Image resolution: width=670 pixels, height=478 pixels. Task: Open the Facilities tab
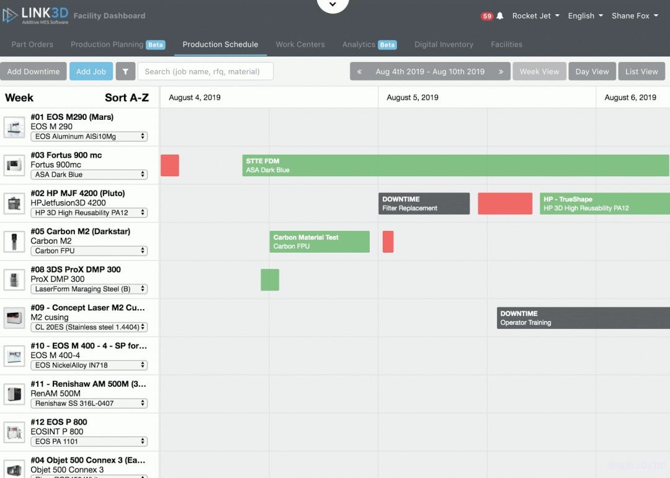507,45
